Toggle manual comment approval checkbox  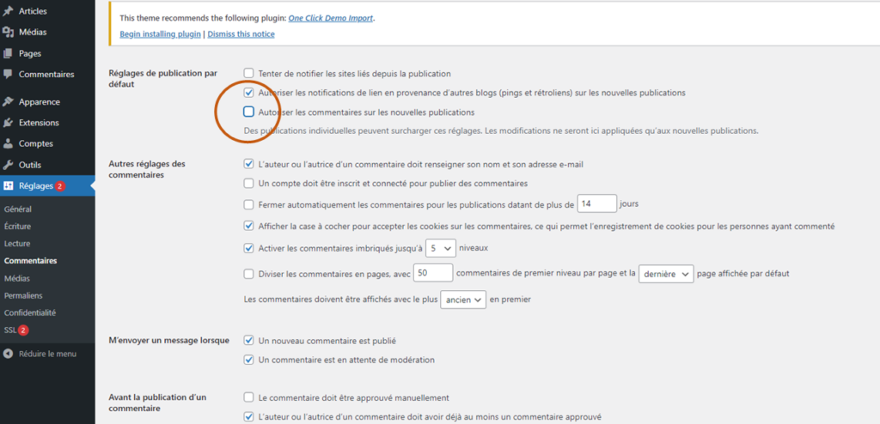[x=249, y=397]
